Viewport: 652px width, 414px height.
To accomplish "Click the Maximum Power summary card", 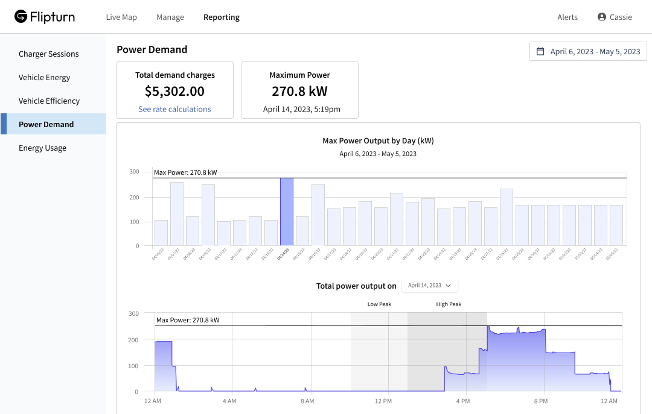I will pos(299,90).
